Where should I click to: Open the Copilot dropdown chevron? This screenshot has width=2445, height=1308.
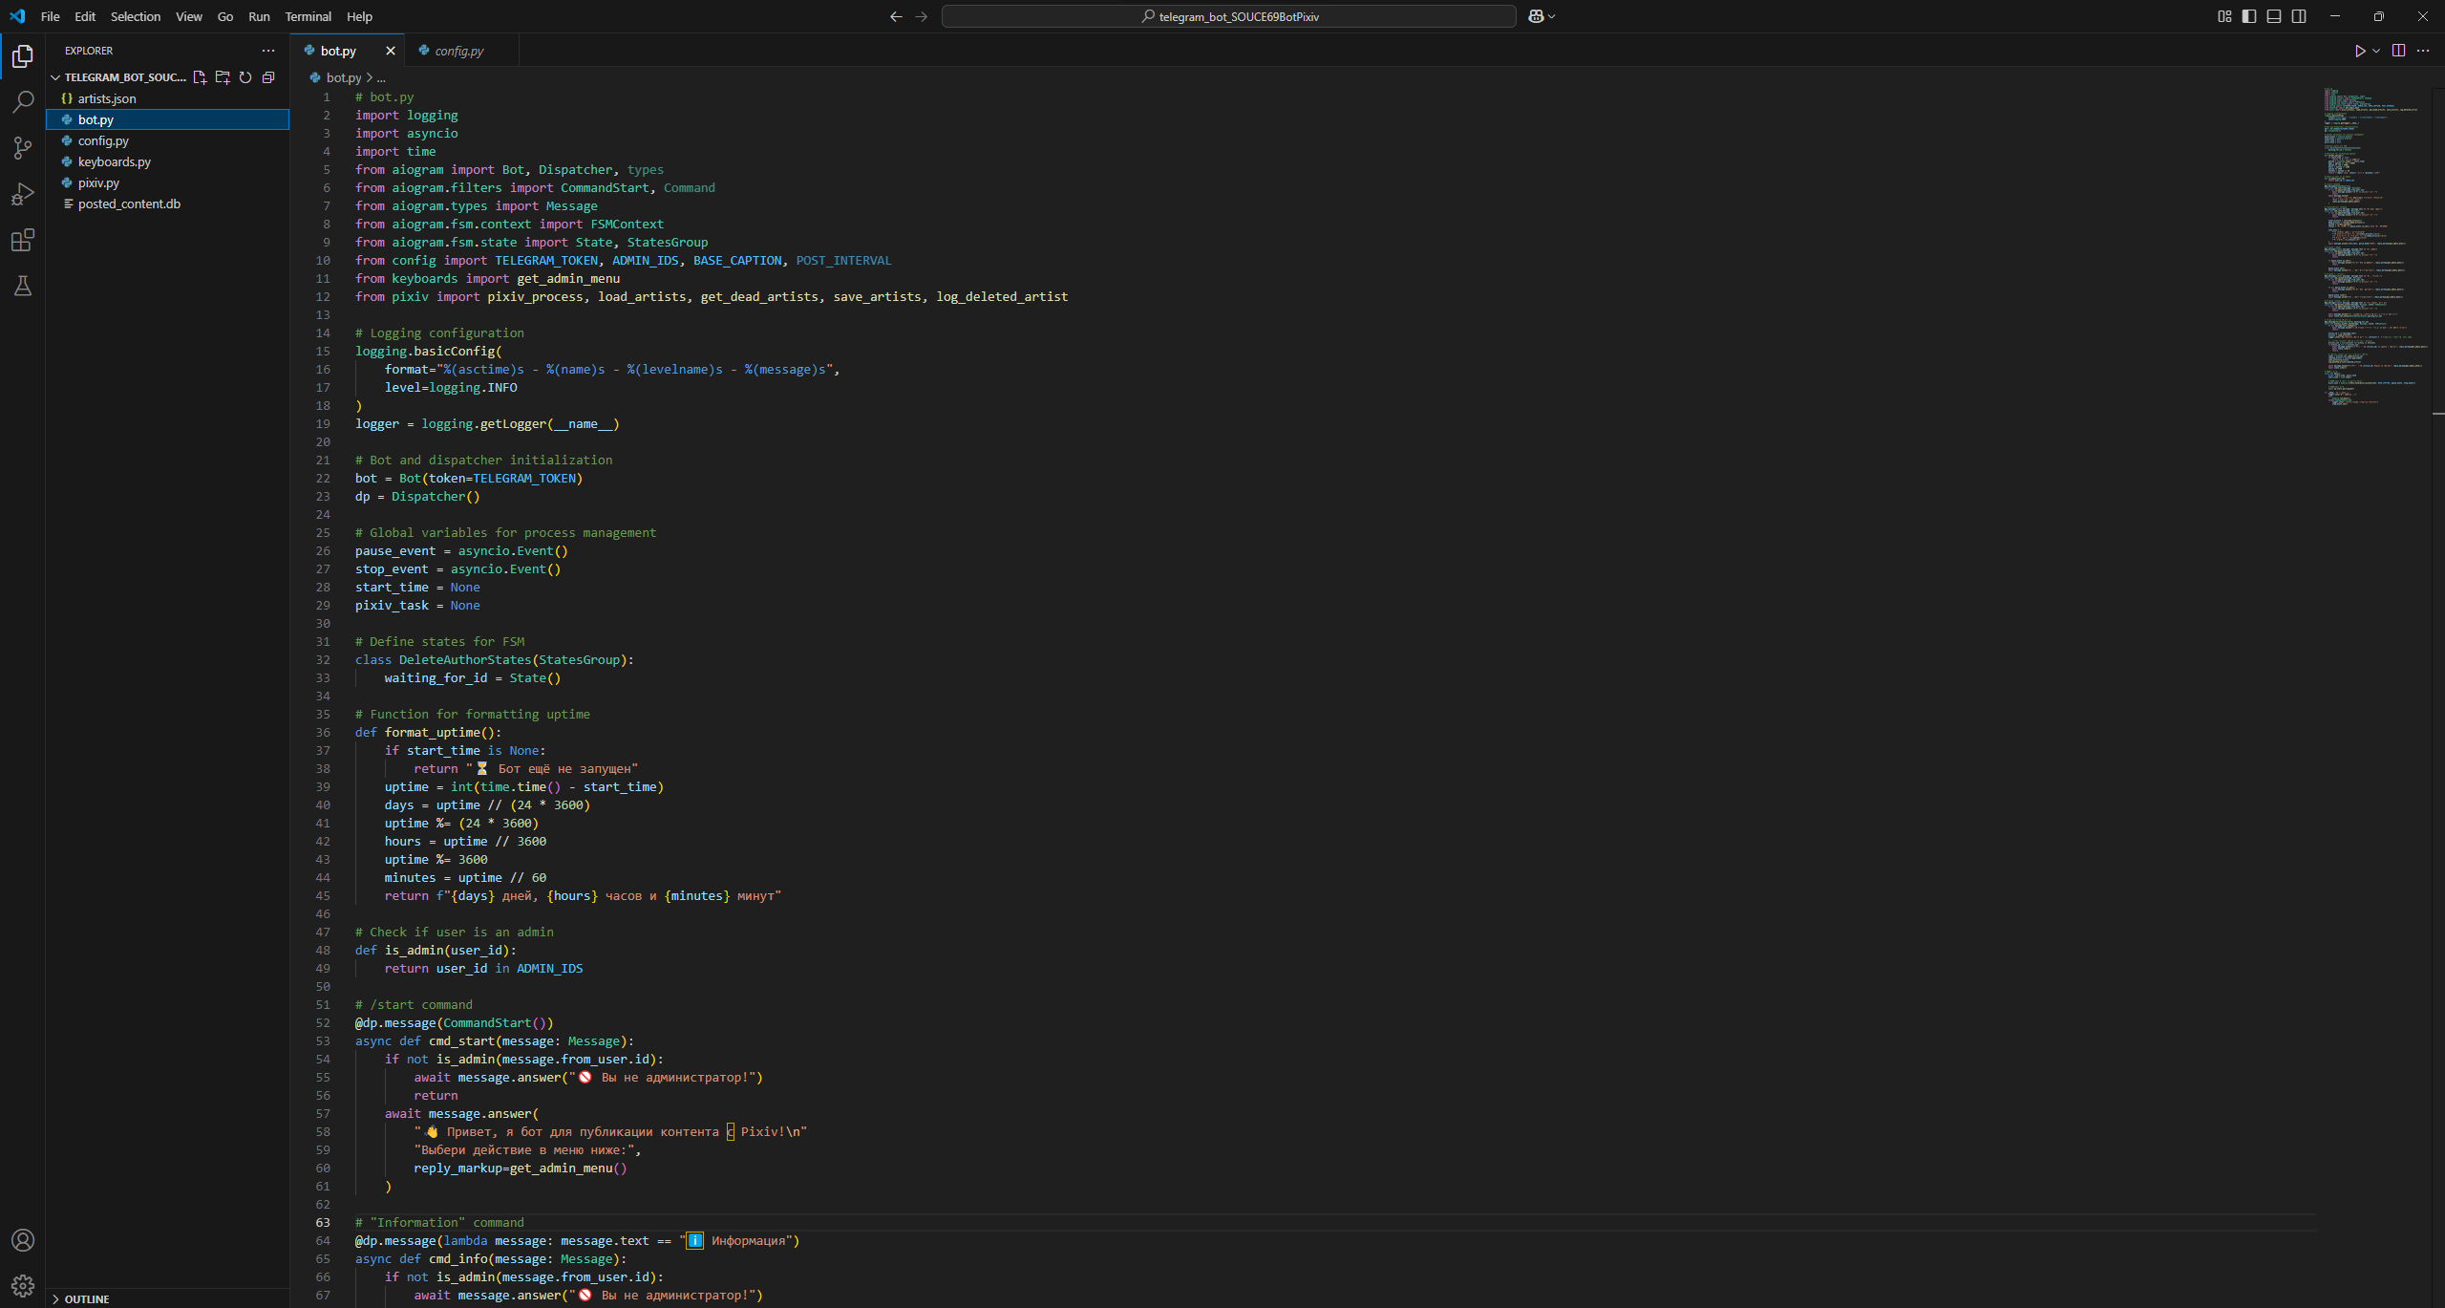1552,16
